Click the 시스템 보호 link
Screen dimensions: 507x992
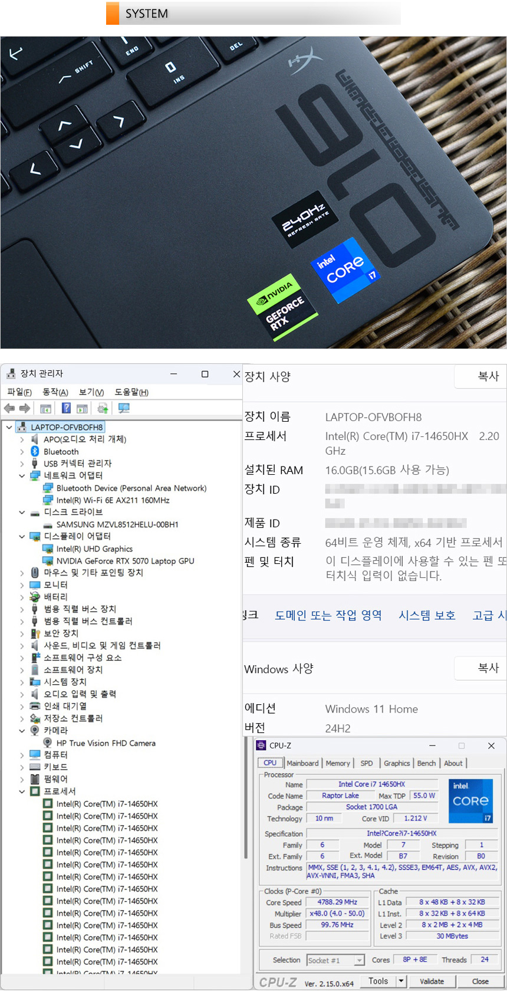(427, 615)
